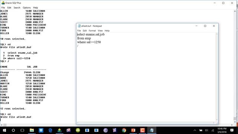Image resolution: width=238 pixels, height=134 pixels.
Task: Open the Windows Start menu
Action: pos(4,130)
